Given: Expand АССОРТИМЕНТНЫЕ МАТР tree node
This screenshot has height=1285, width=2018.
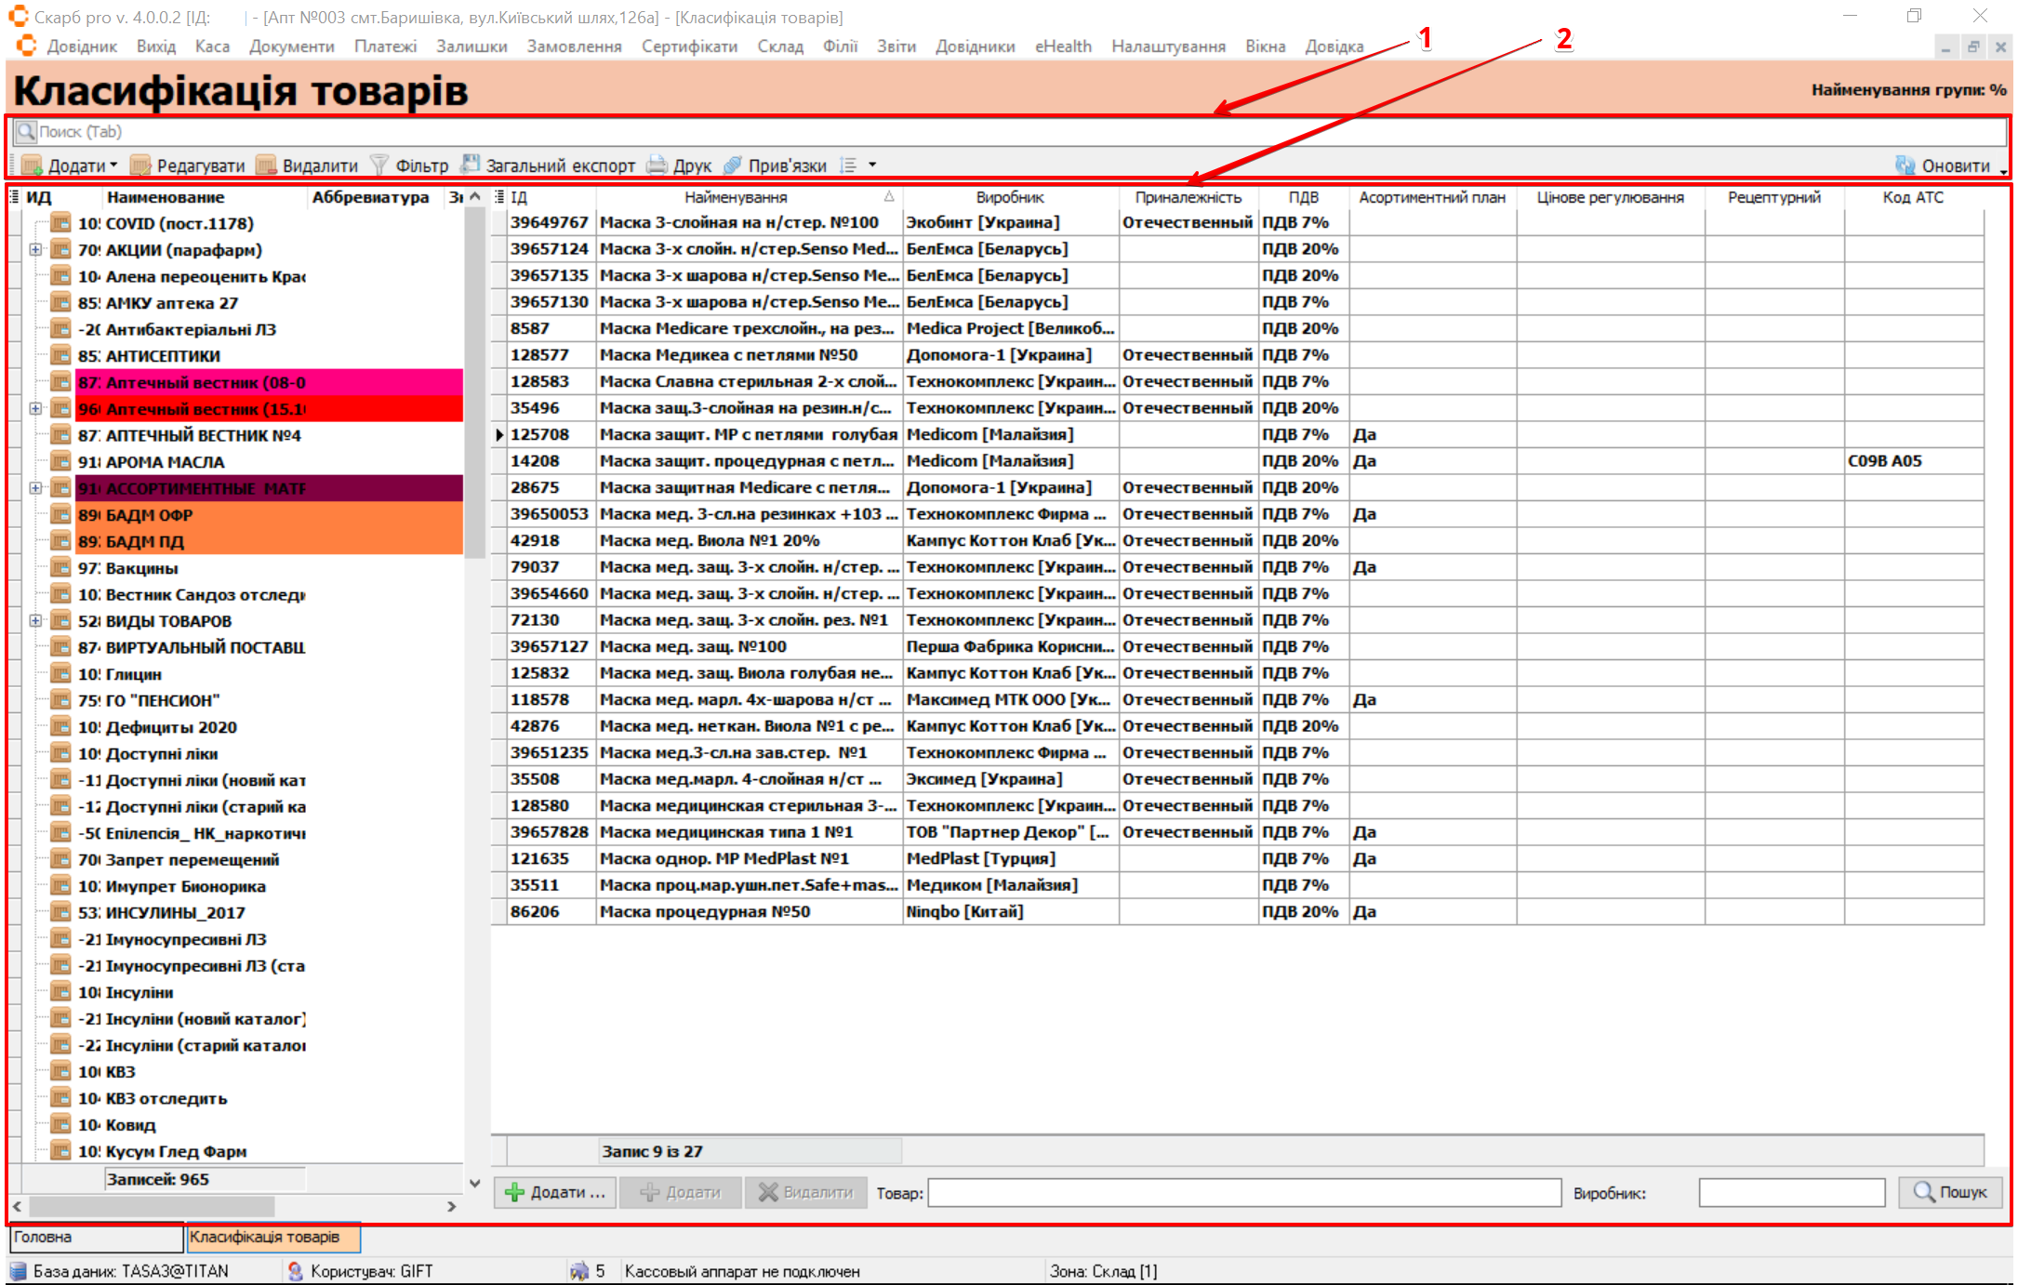Looking at the screenshot, I should pyautogui.click(x=35, y=488).
